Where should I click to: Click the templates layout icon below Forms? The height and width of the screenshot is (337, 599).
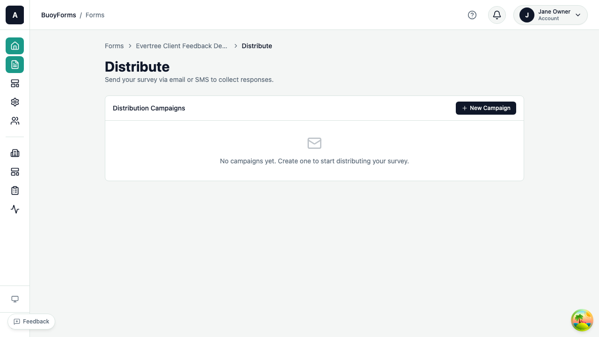click(x=15, y=83)
